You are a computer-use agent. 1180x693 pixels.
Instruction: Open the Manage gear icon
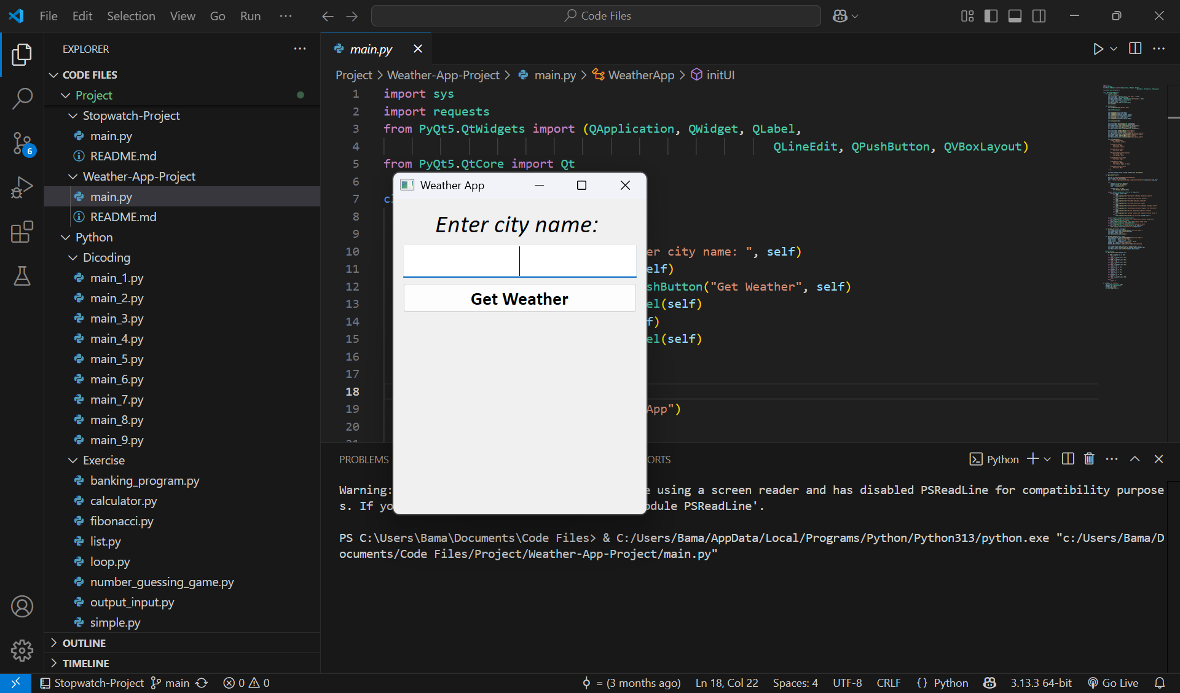pyautogui.click(x=22, y=650)
